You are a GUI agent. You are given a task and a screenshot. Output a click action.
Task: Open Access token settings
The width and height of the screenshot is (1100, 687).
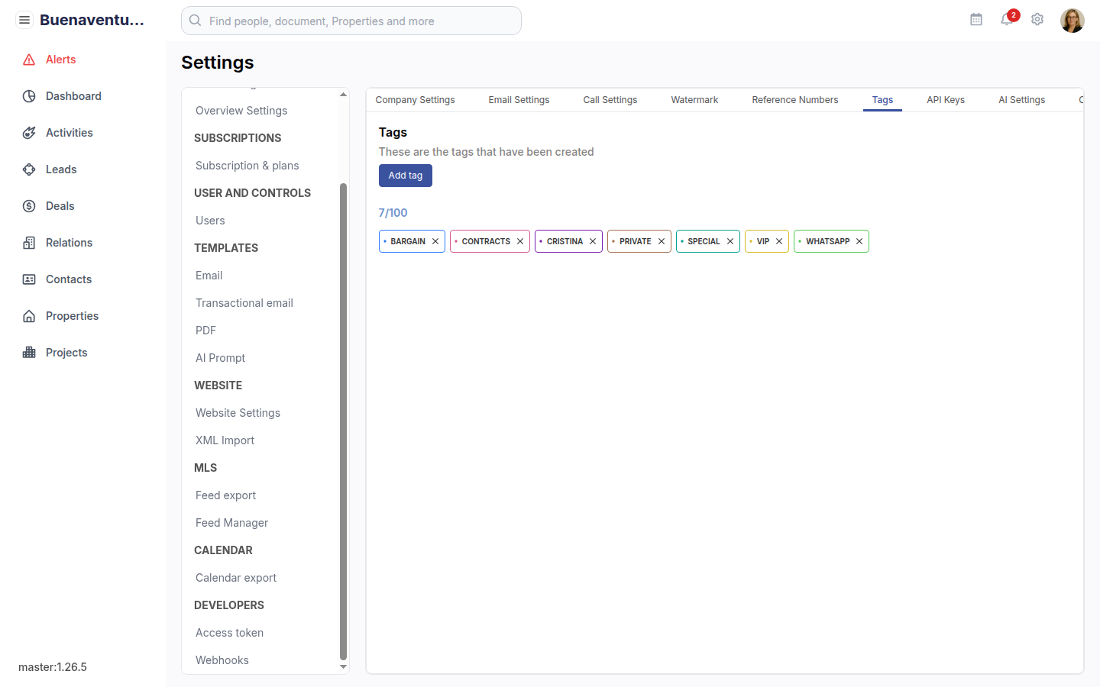(x=230, y=633)
